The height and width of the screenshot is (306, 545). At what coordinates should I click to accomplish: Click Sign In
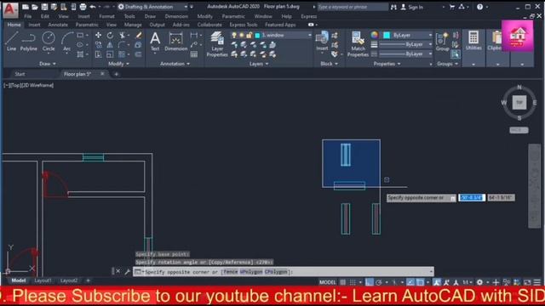pos(412,7)
